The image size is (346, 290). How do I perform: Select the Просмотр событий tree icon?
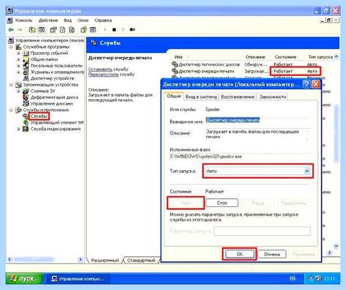[x=26, y=53]
